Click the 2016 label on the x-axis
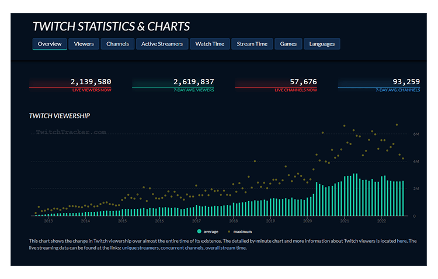Image resolution: width=438 pixels, height=279 pixels. click(159, 221)
